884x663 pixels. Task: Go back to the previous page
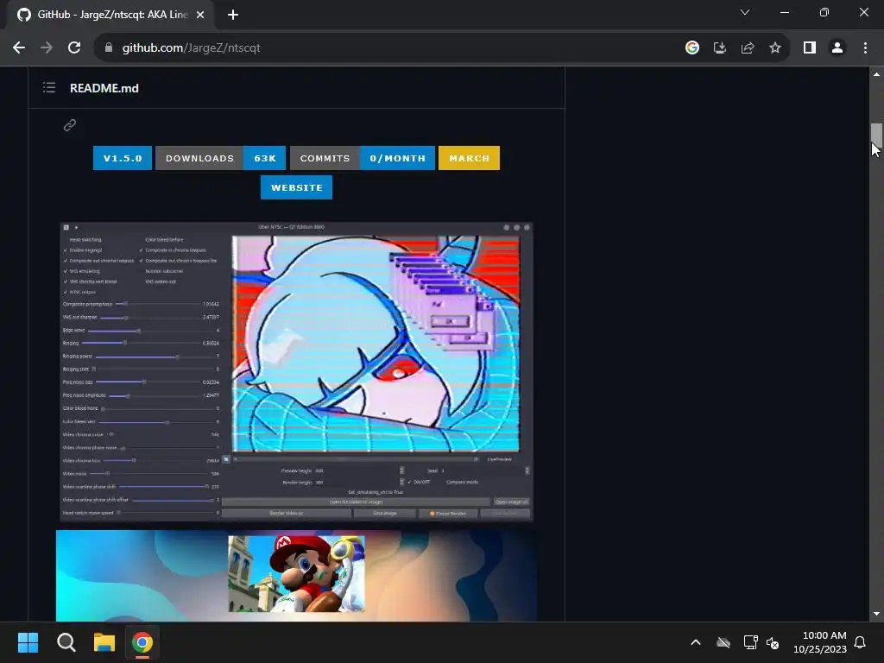tap(19, 48)
